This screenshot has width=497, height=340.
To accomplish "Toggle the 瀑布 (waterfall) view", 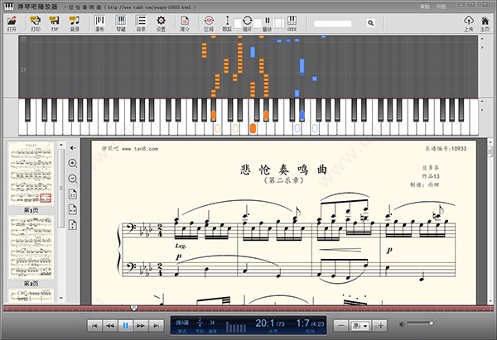I will tap(99, 21).
